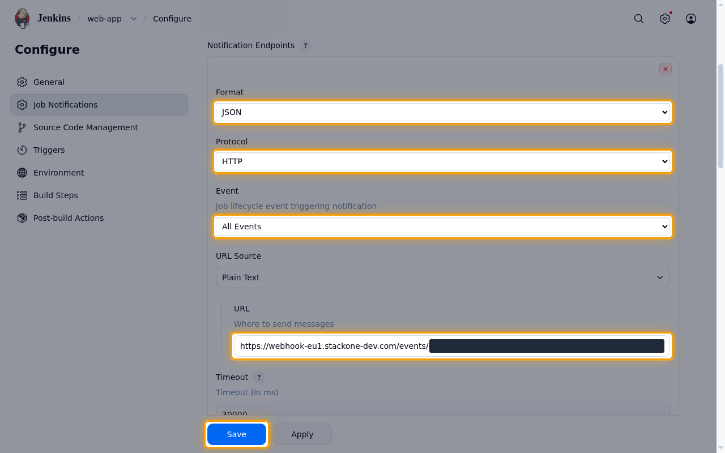Open the Format dropdown showing JSON
725x453 pixels.
pos(443,112)
